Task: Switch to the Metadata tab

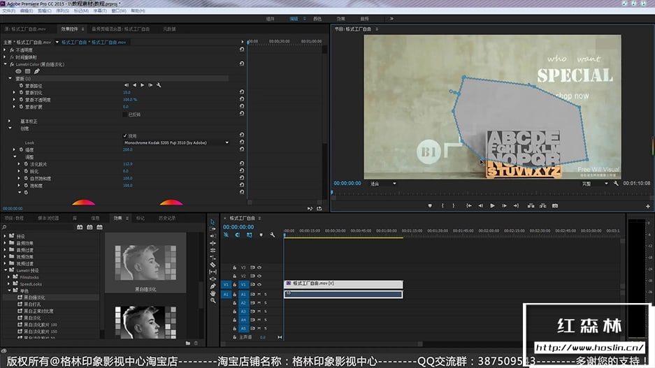Action: tap(169, 29)
